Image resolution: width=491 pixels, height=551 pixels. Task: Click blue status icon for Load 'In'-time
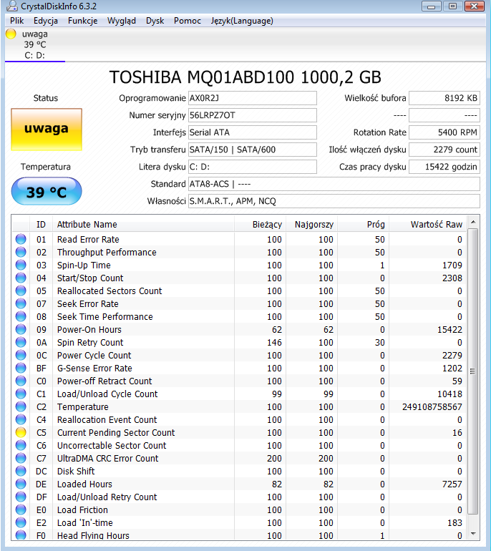tap(21, 522)
